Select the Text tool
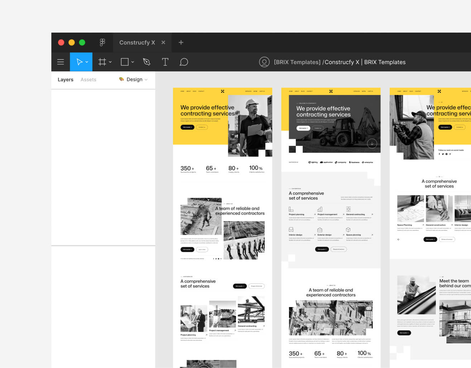 tap(165, 62)
